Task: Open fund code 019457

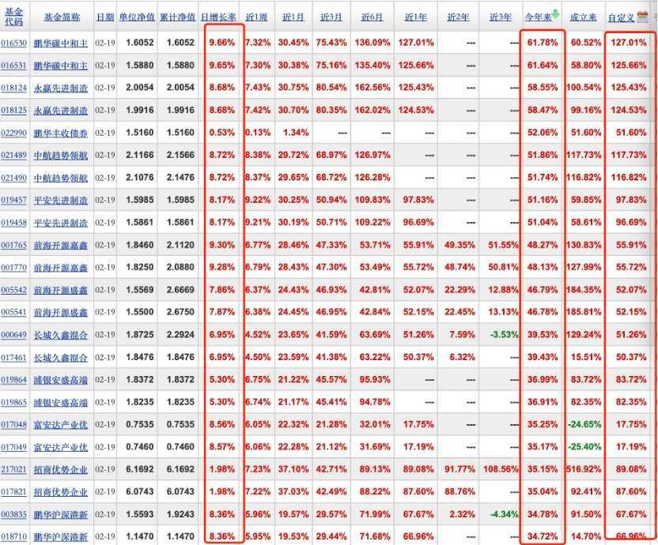Action: point(14,200)
